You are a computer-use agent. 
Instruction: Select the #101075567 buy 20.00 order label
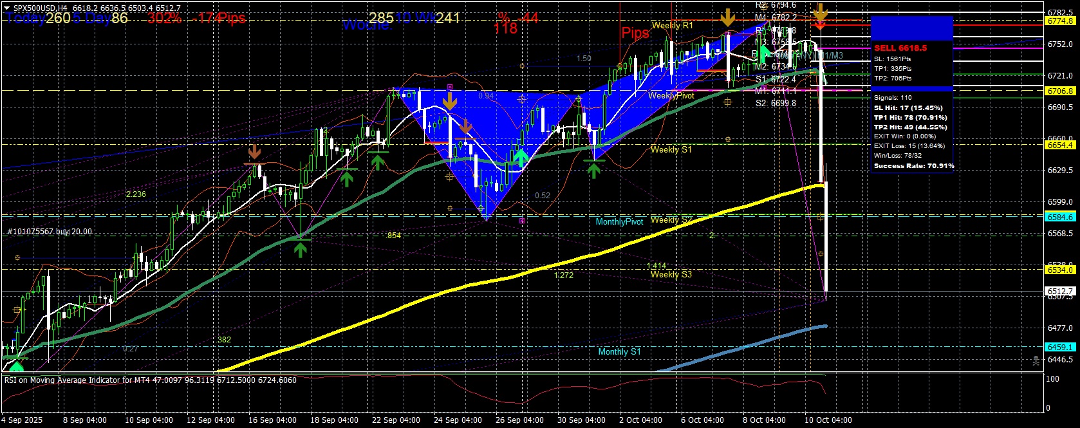(x=50, y=232)
